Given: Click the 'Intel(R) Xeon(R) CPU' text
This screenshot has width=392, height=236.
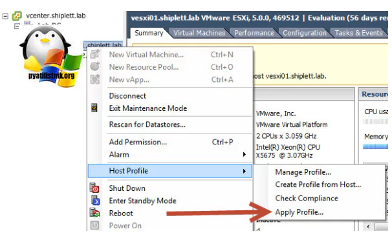Looking at the screenshot, I should (288, 147).
